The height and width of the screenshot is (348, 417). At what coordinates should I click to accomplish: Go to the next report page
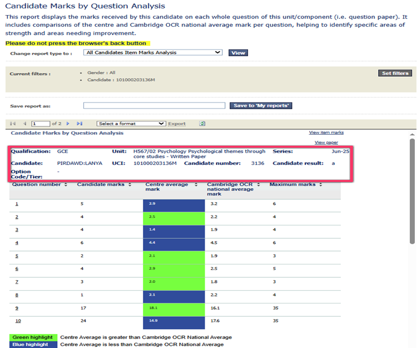68,124
